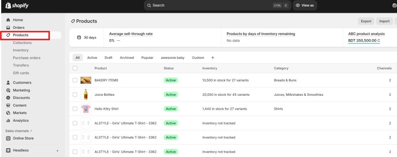Click the Status column header
This screenshot has width=397, height=157.
click(169, 68)
